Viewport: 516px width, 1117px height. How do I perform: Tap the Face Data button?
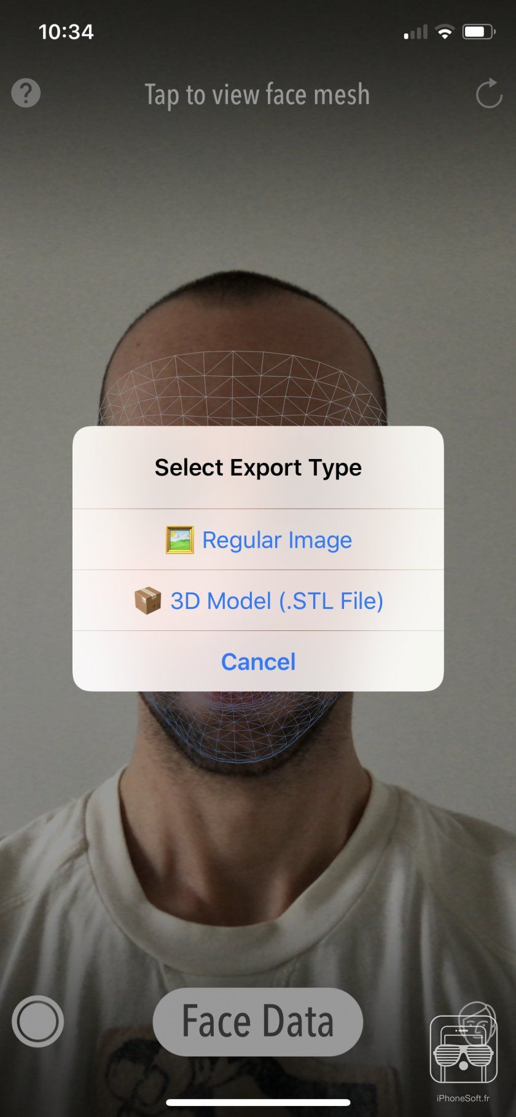click(x=258, y=1022)
